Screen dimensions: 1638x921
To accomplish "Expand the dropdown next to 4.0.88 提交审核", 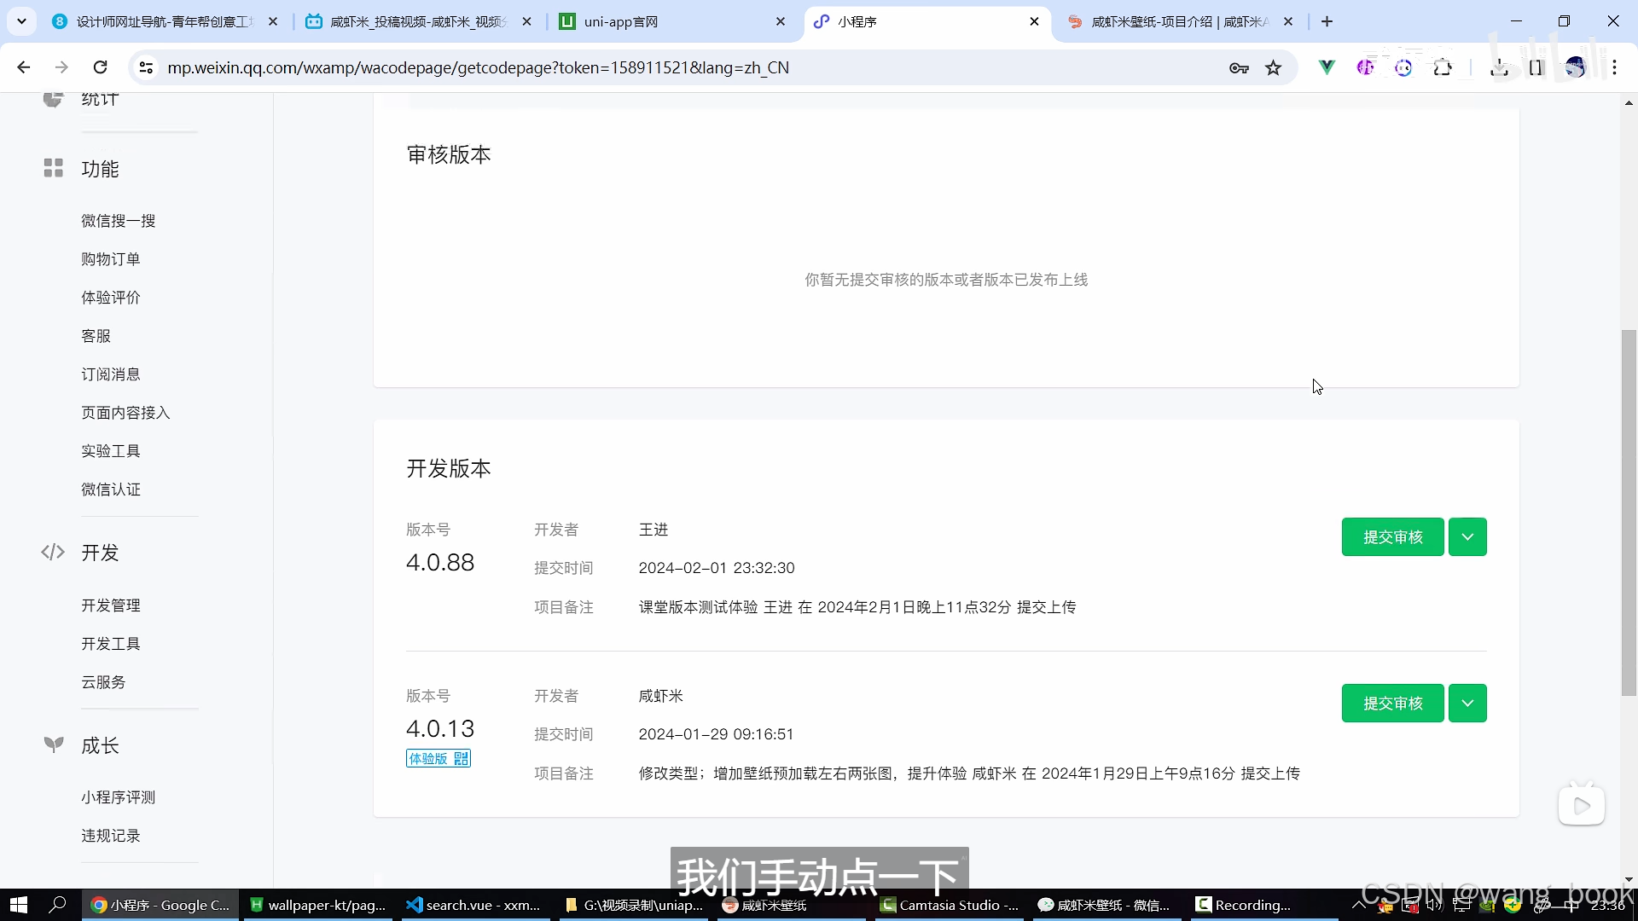I will click(x=1467, y=537).
